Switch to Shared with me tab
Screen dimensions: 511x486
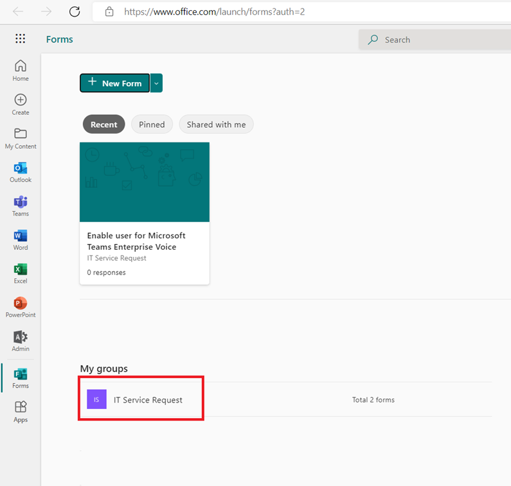coord(216,125)
